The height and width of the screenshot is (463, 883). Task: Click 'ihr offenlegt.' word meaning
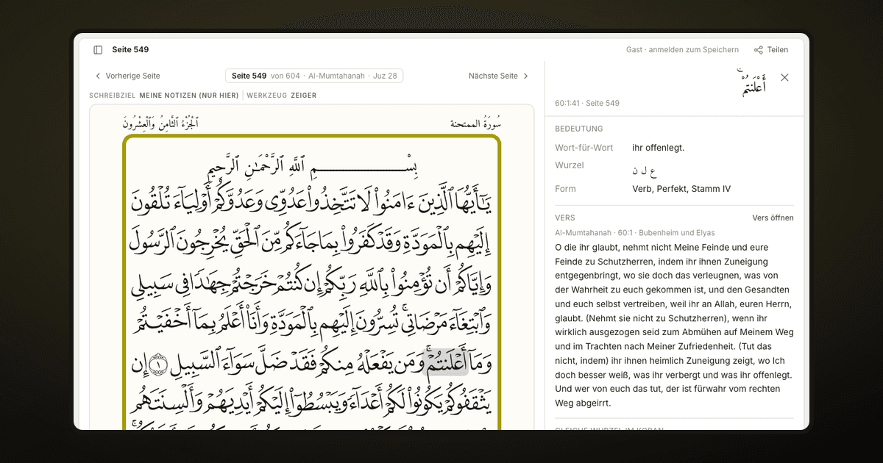(x=658, y=148)
